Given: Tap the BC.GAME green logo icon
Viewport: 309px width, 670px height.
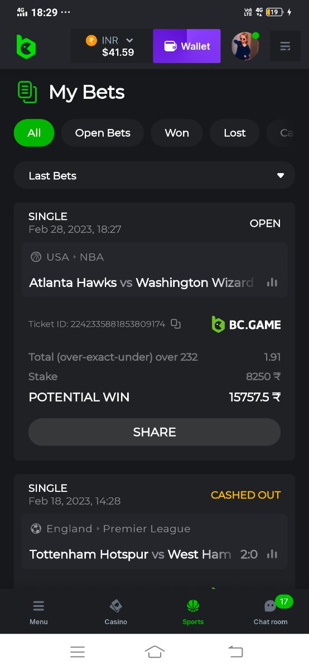Looking at the screenshot, I should 26,46.
